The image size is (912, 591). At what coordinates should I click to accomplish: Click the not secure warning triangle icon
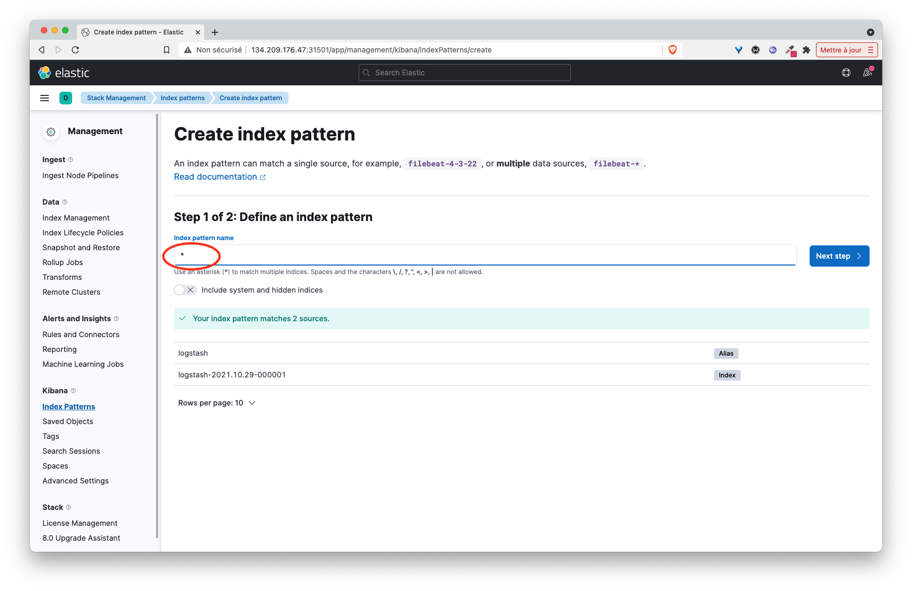188,50
